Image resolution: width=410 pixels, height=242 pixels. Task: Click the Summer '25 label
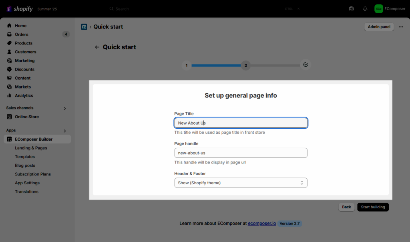pos(47,9)
